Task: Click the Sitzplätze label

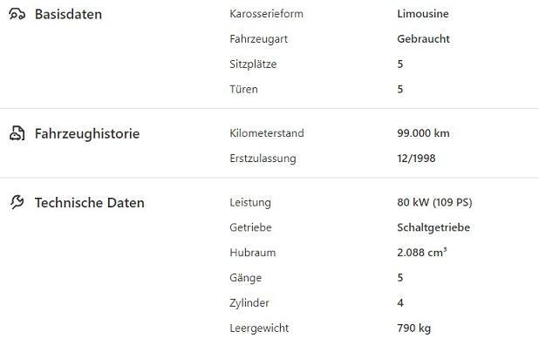Action: [x=253, y=64]
